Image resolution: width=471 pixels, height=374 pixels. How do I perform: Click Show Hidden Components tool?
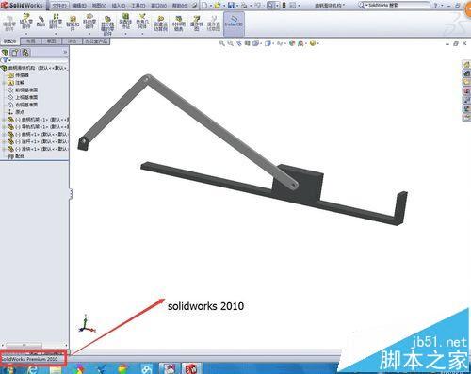[107, 25]
